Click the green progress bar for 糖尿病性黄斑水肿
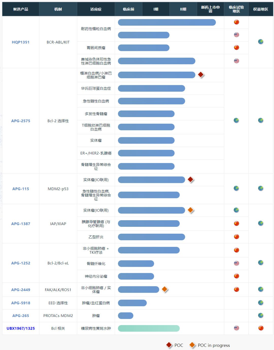 tap(149, 328)
